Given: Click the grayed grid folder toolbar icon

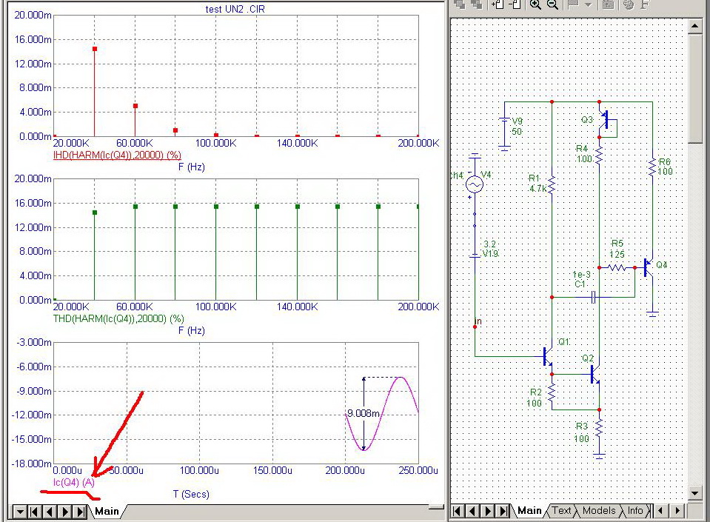Looking at the screenshot, I should point(608,4).
